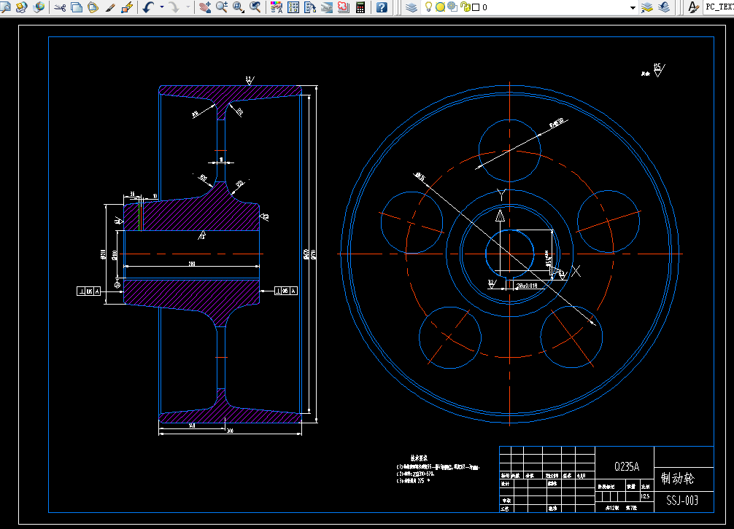The height and width of the screenshot is (529, 734).
Task: Select the UCS X axis label
Action: (576, 270)
